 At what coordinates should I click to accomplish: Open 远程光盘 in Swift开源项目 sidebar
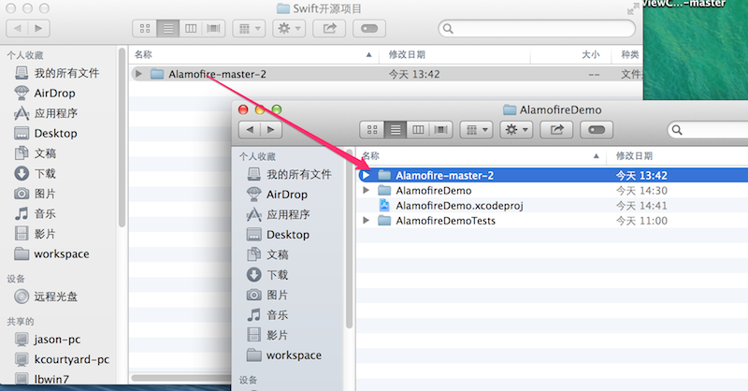point(46,297)
